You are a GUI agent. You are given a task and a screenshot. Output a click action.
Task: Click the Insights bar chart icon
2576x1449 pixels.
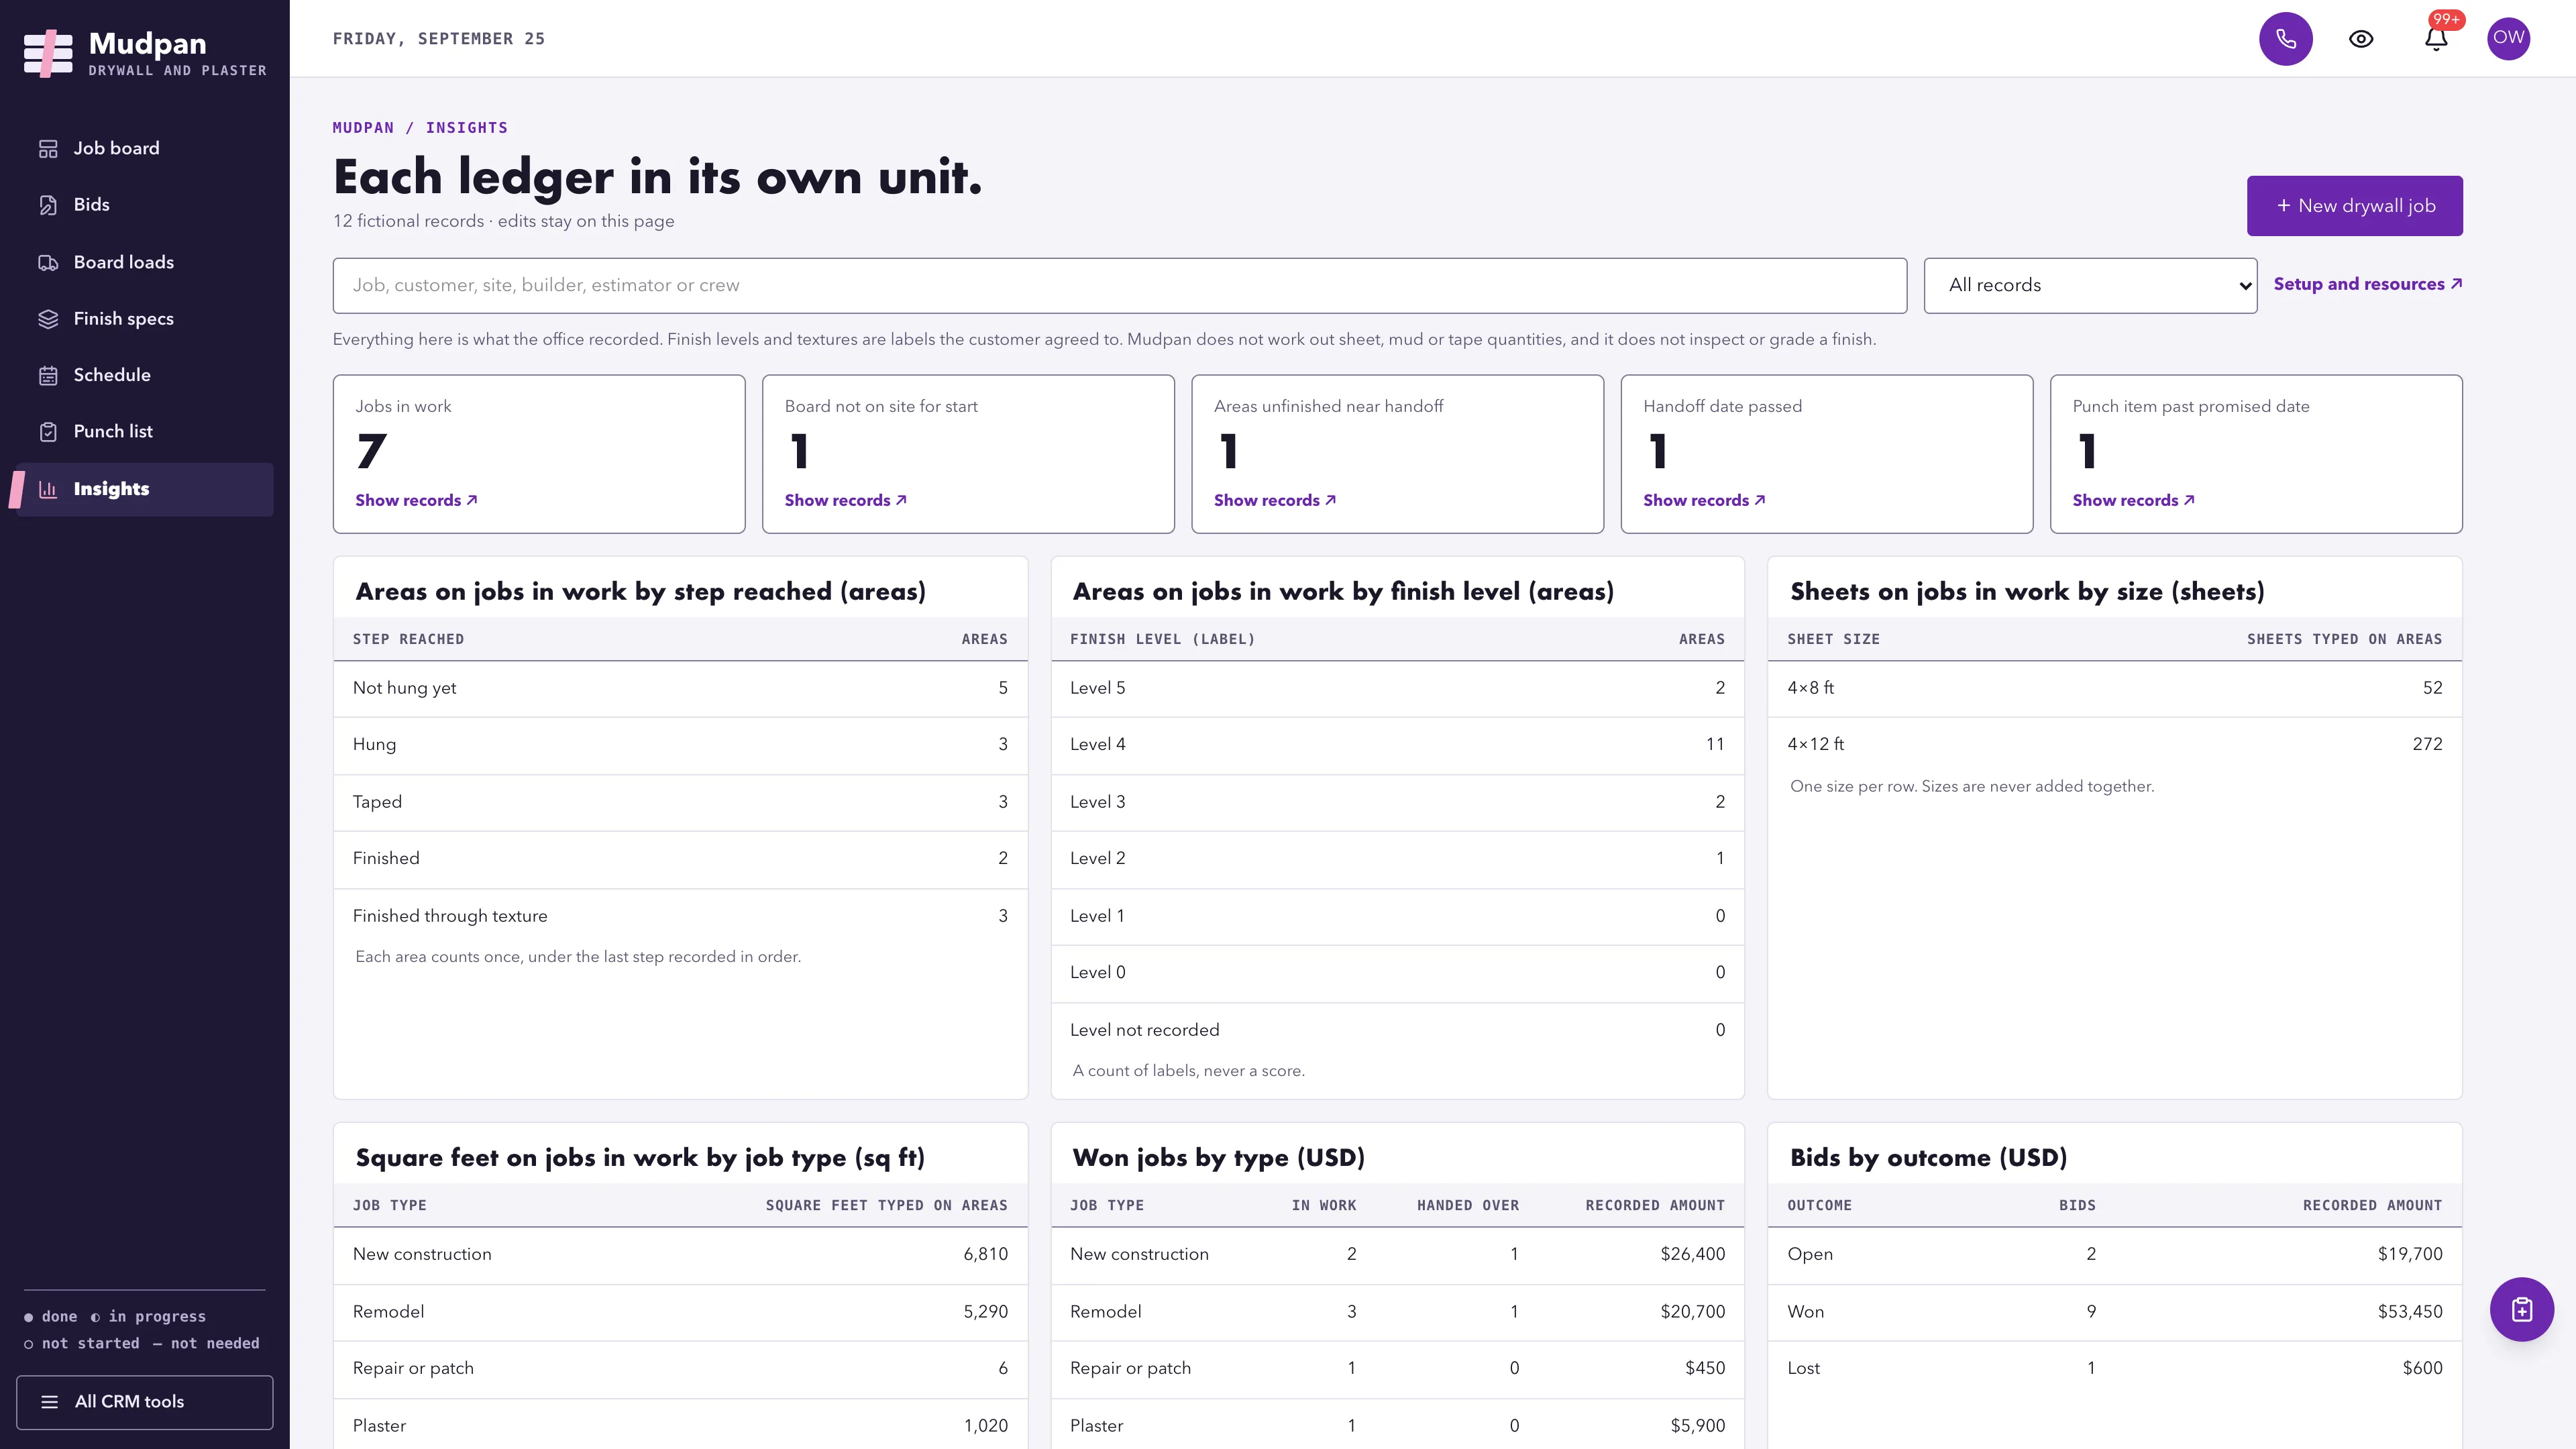coord(48,489)
